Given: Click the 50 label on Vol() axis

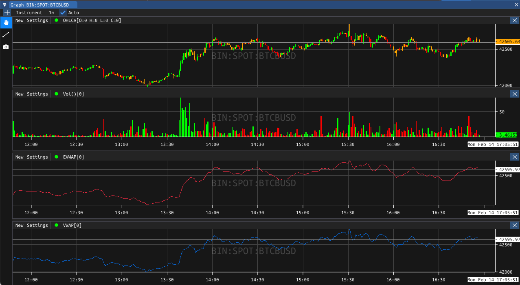Looking at the screenshot, I should point(502,112).
